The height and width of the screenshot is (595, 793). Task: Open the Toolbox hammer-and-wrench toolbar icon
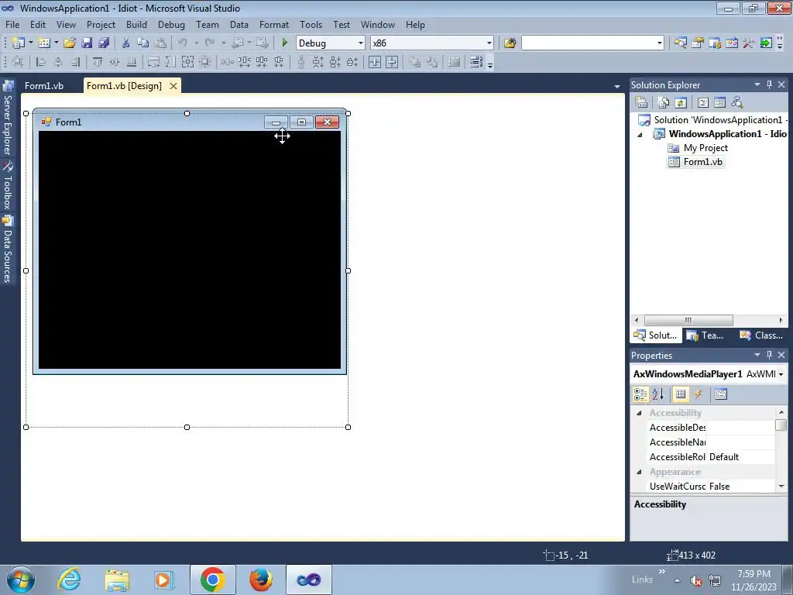[749, 43]
